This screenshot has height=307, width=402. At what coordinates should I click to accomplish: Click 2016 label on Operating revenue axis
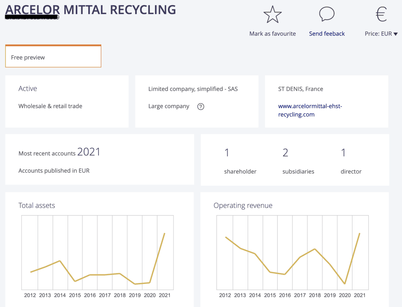(x=285, y=295)
